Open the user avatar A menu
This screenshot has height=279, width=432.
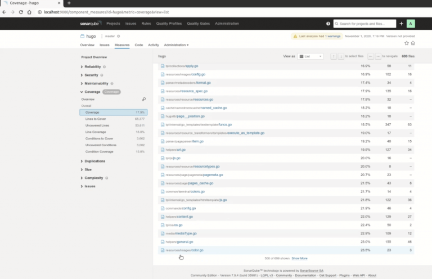[411, 24]
